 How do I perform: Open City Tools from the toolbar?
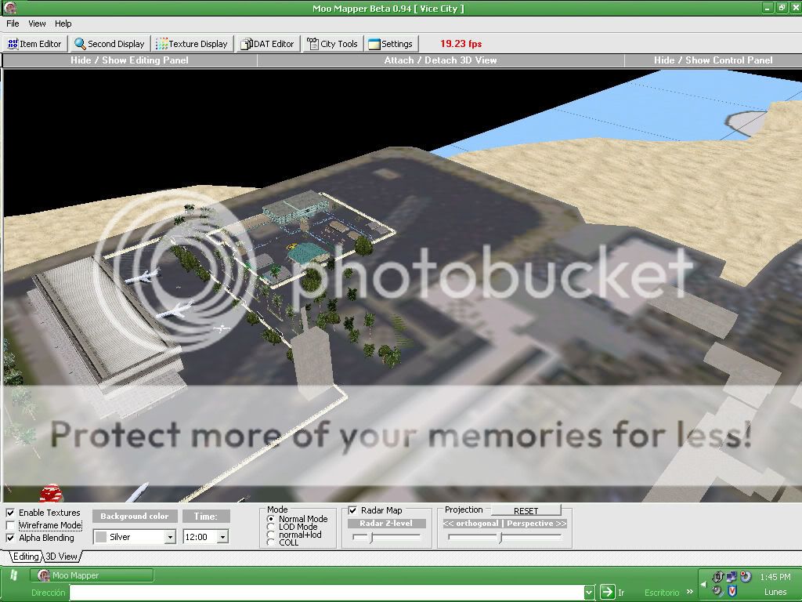click(x=332, y=44)
